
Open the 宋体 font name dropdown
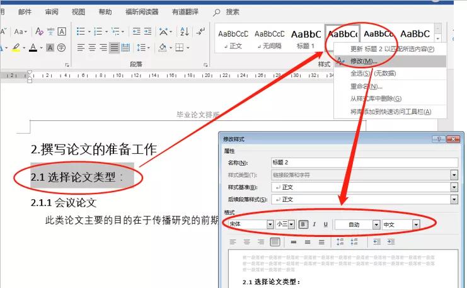(270, 224)
